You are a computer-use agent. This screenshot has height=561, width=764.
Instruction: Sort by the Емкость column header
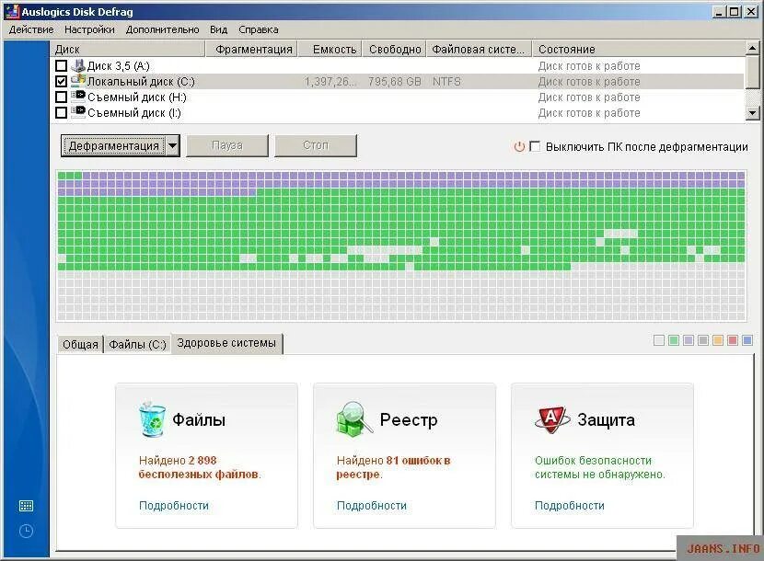pos(330,49)
